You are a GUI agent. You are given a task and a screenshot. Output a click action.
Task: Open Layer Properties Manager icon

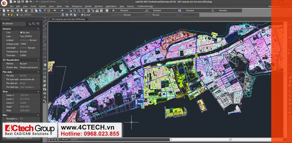coord(4,15)
